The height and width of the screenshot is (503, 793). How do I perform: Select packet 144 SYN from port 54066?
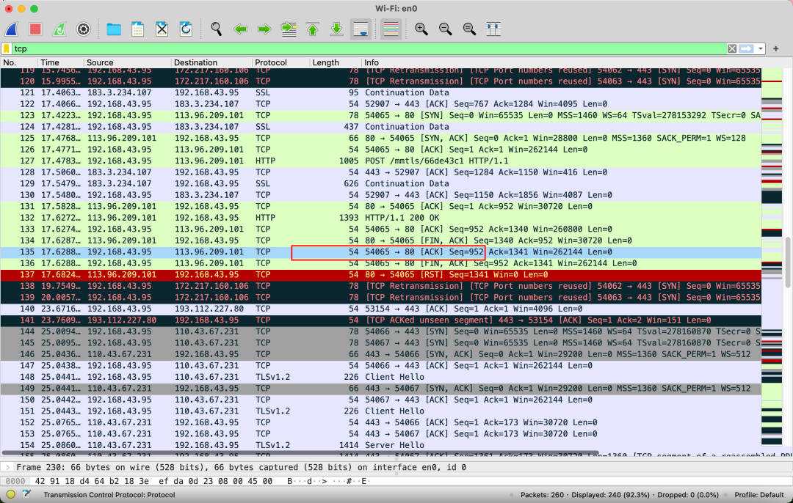click(381, 332)
